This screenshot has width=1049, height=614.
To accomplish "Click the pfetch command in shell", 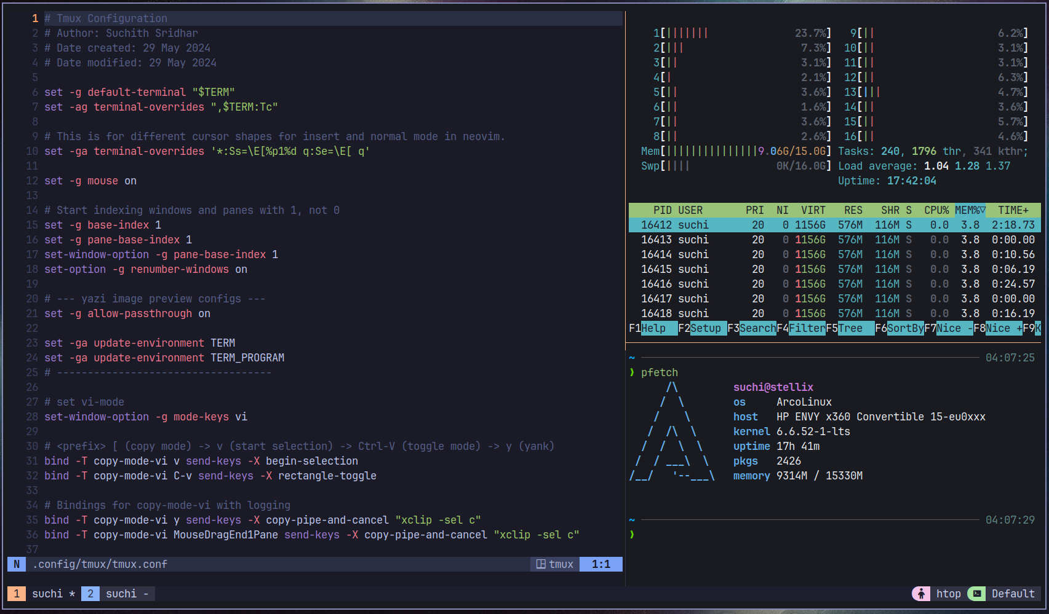I will 660,372.
